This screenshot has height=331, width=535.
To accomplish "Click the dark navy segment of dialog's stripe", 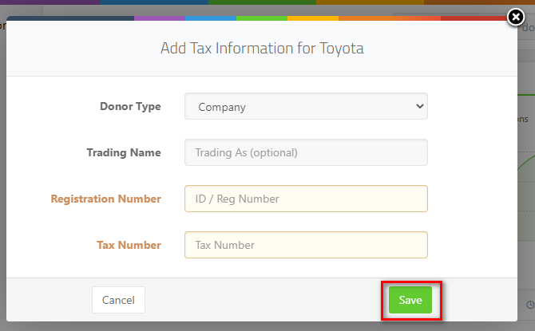I will click(x=70, y=18).
